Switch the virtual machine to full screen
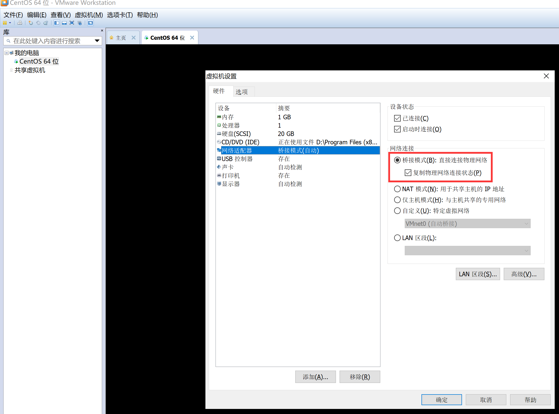Image resolution: width=559 pixels, height=414 pixels. click(x=72, y=23)
